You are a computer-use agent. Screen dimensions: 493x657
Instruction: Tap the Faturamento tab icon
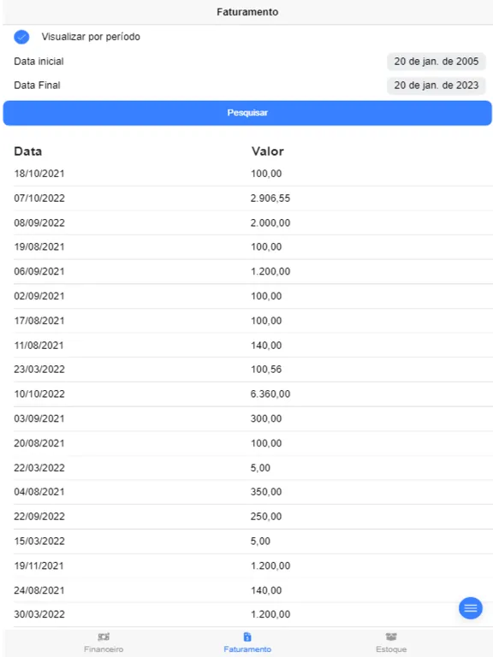(x=247, y=636)
